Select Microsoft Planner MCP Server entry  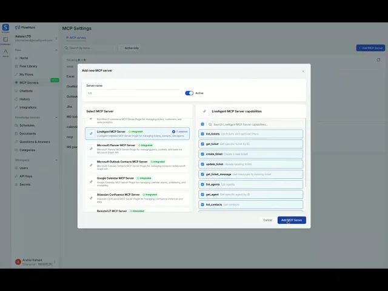coord(138,149)
